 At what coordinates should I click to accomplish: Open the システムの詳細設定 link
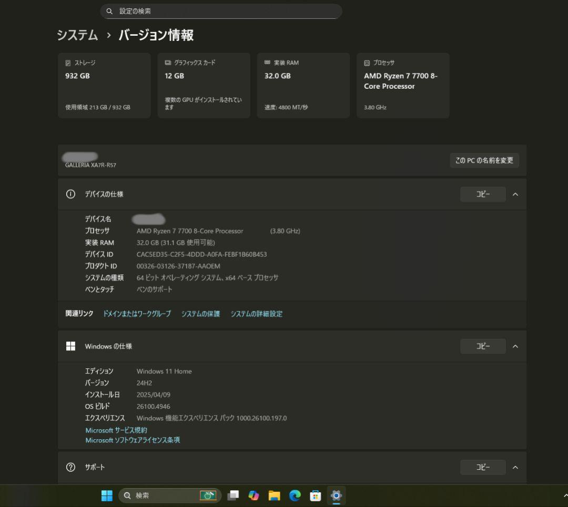tap(257, 313)
